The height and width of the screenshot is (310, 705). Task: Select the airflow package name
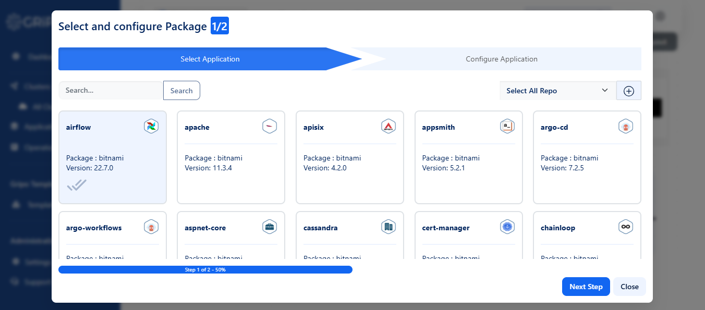pos(79,127)
